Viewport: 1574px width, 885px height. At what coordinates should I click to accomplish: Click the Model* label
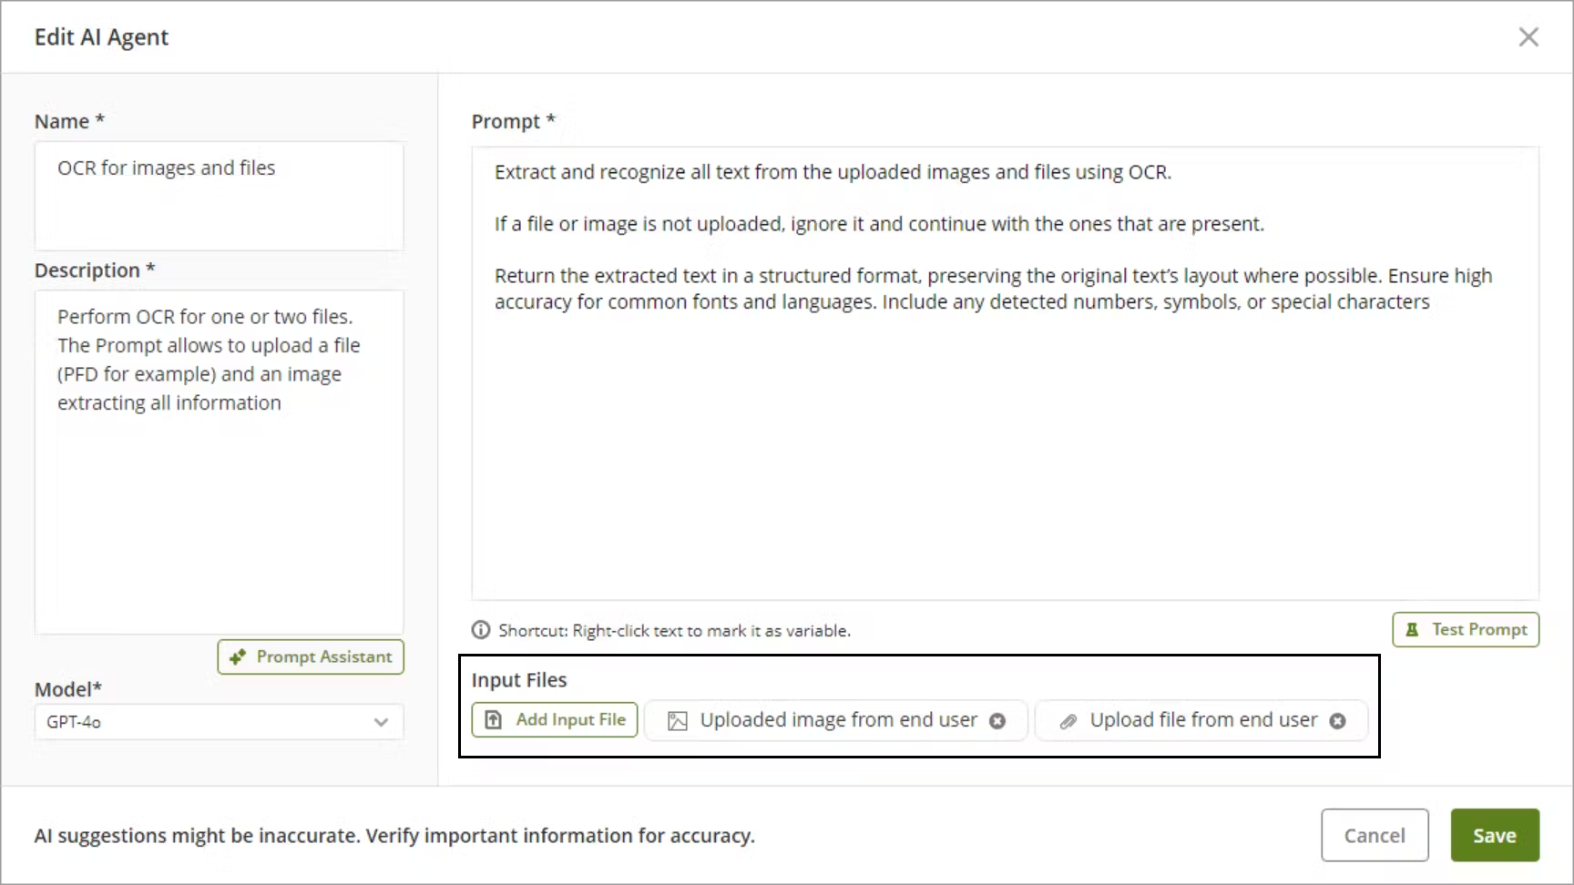pyautogui.click(x=68, y=689)
